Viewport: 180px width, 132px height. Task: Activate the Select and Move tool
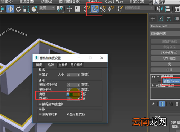pyautogui.click(x=10, y=9)
